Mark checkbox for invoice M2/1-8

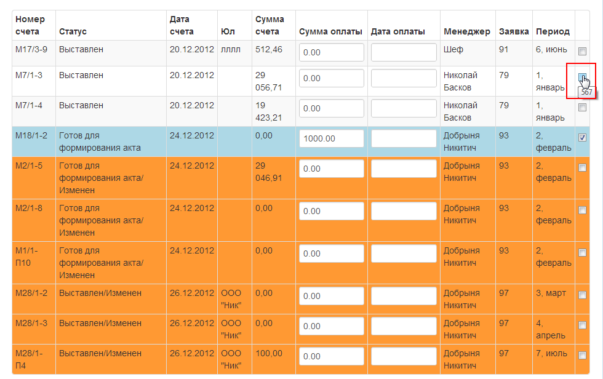582,210
